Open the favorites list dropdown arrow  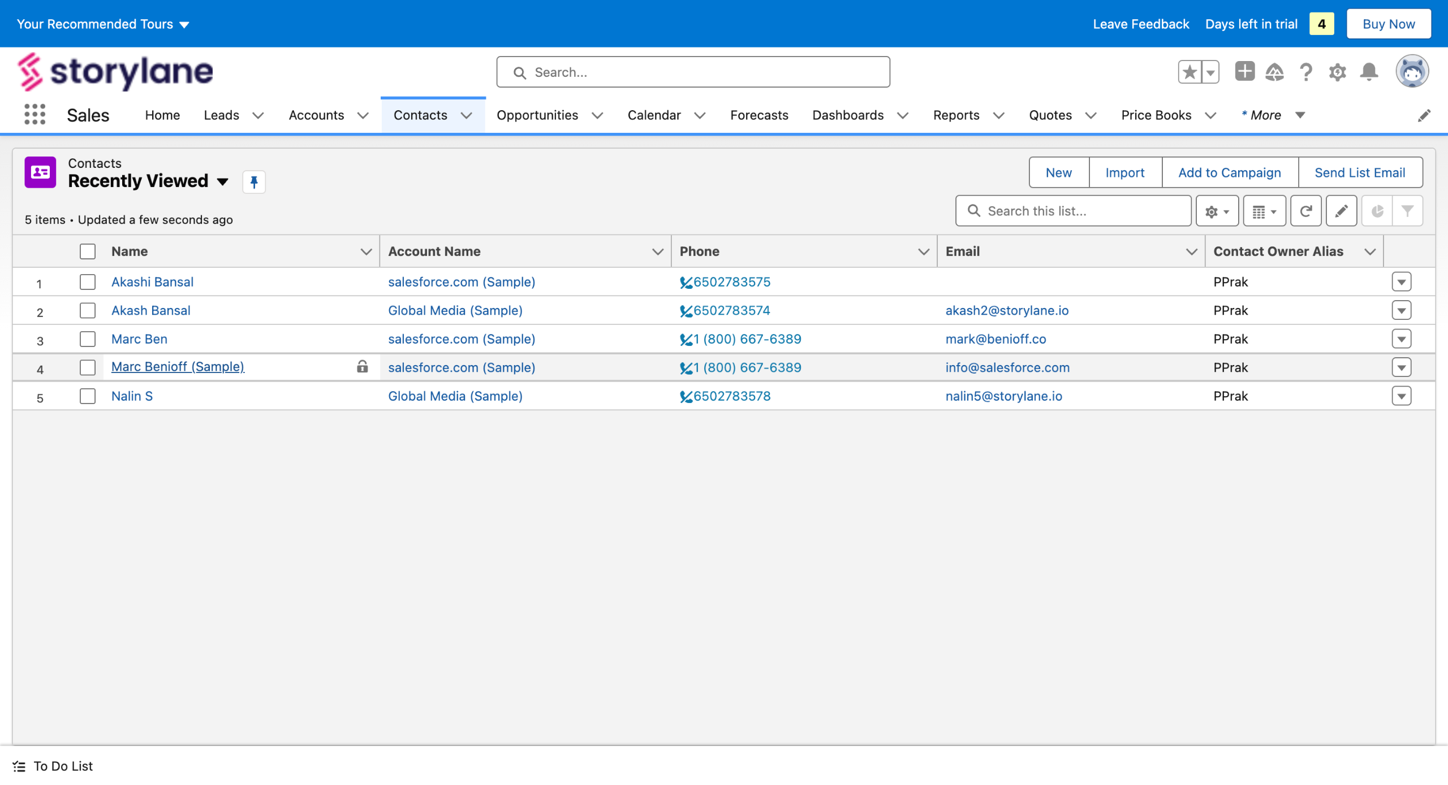coord(1210,72)
